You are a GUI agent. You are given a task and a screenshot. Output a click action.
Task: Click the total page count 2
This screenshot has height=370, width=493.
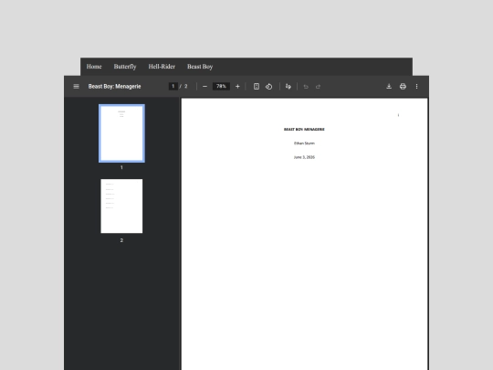[186, 86]
